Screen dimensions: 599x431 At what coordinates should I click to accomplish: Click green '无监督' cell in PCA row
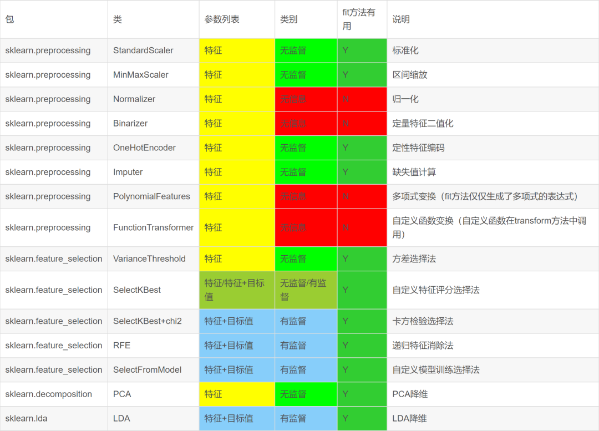306,394
